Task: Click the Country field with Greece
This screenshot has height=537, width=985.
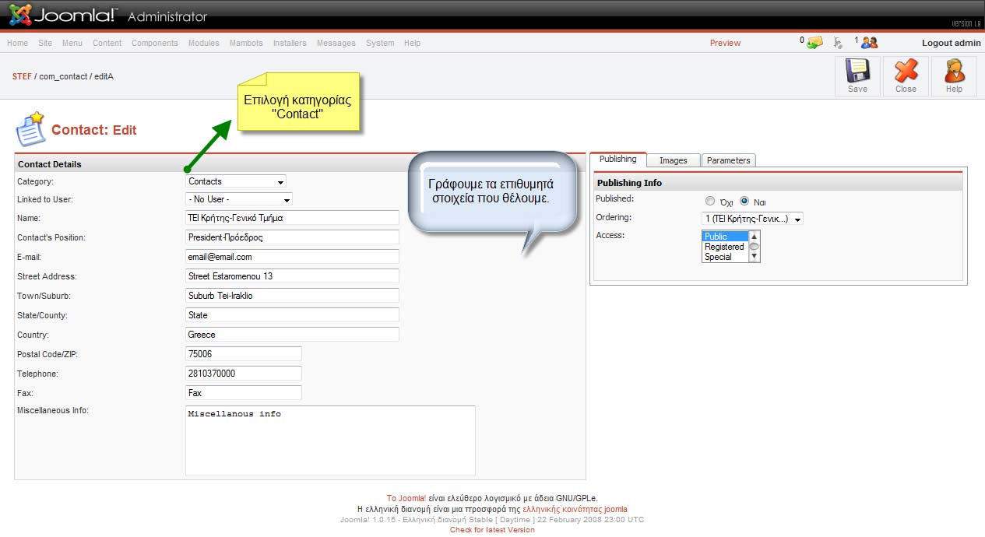Action: coord(292,335)
